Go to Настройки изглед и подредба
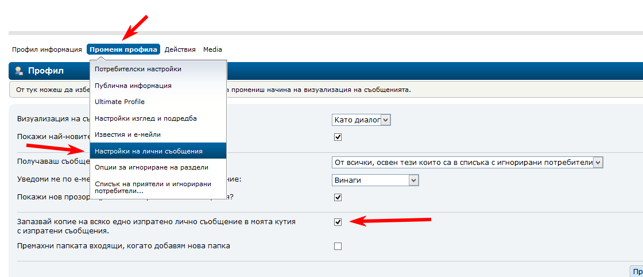643x277 pixels. 146,118
